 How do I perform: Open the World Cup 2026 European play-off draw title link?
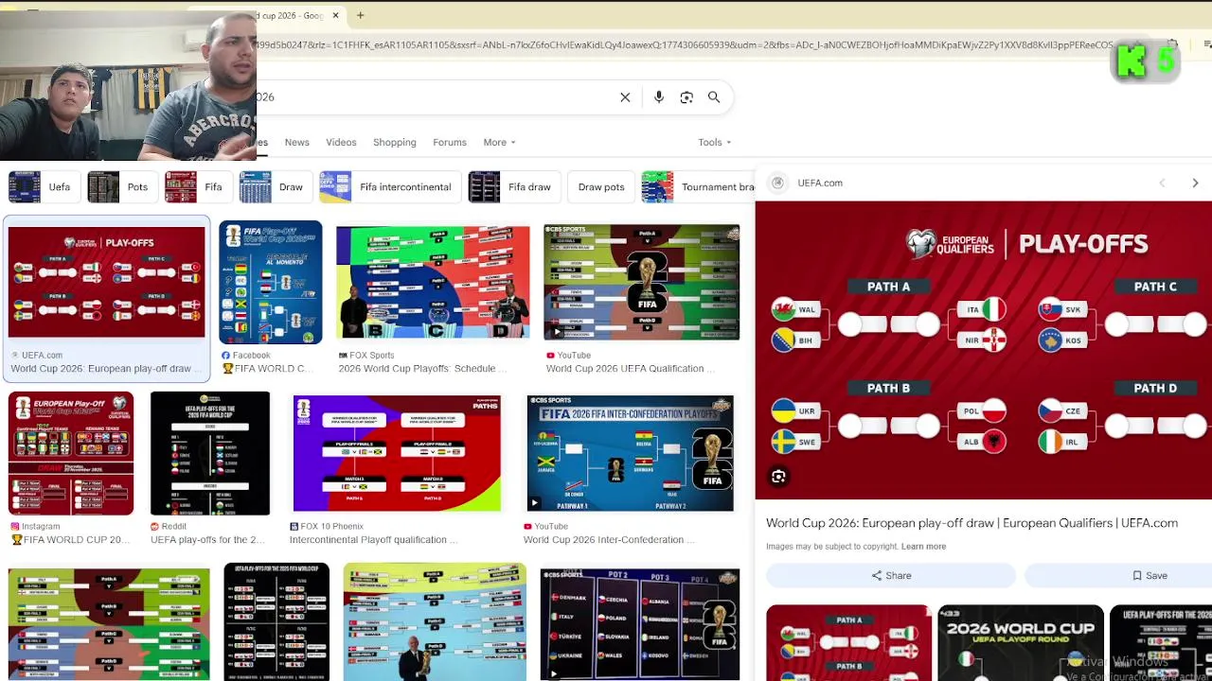click(971, 523)
